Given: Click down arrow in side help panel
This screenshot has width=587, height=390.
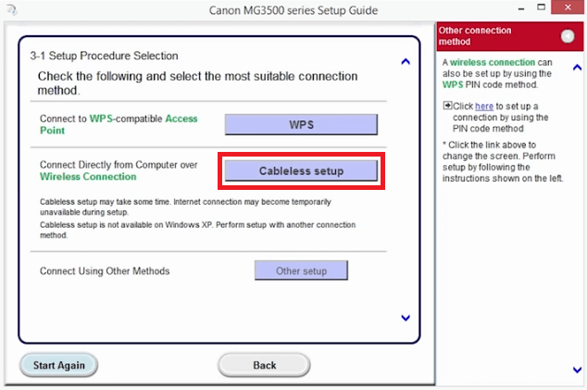Looking at the screenshot, I should coord(577,371).
